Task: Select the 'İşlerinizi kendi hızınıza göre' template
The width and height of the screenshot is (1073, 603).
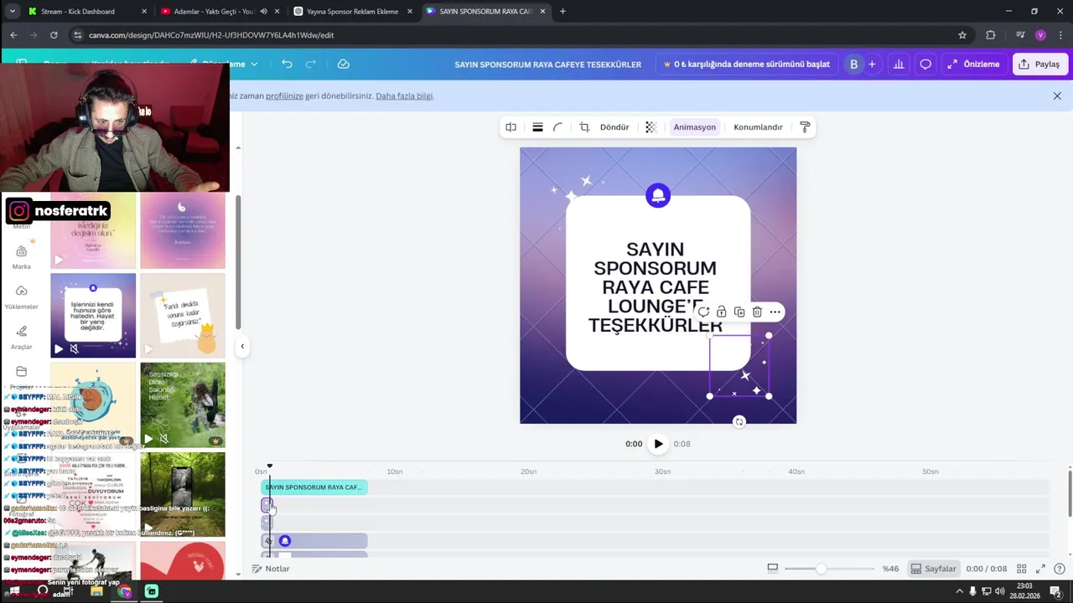Action: (93, 316)
